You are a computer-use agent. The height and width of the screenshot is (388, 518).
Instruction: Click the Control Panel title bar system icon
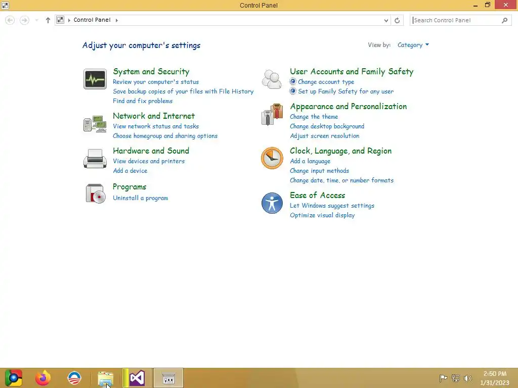click(x=5, y=5)
